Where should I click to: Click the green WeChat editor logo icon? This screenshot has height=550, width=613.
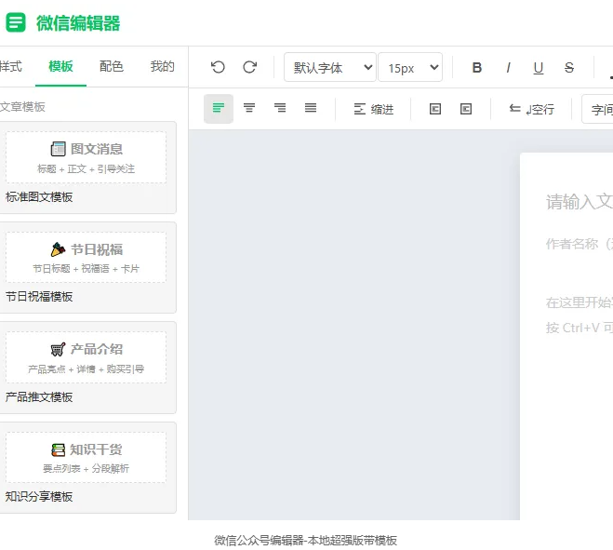[x=16, y=22]
